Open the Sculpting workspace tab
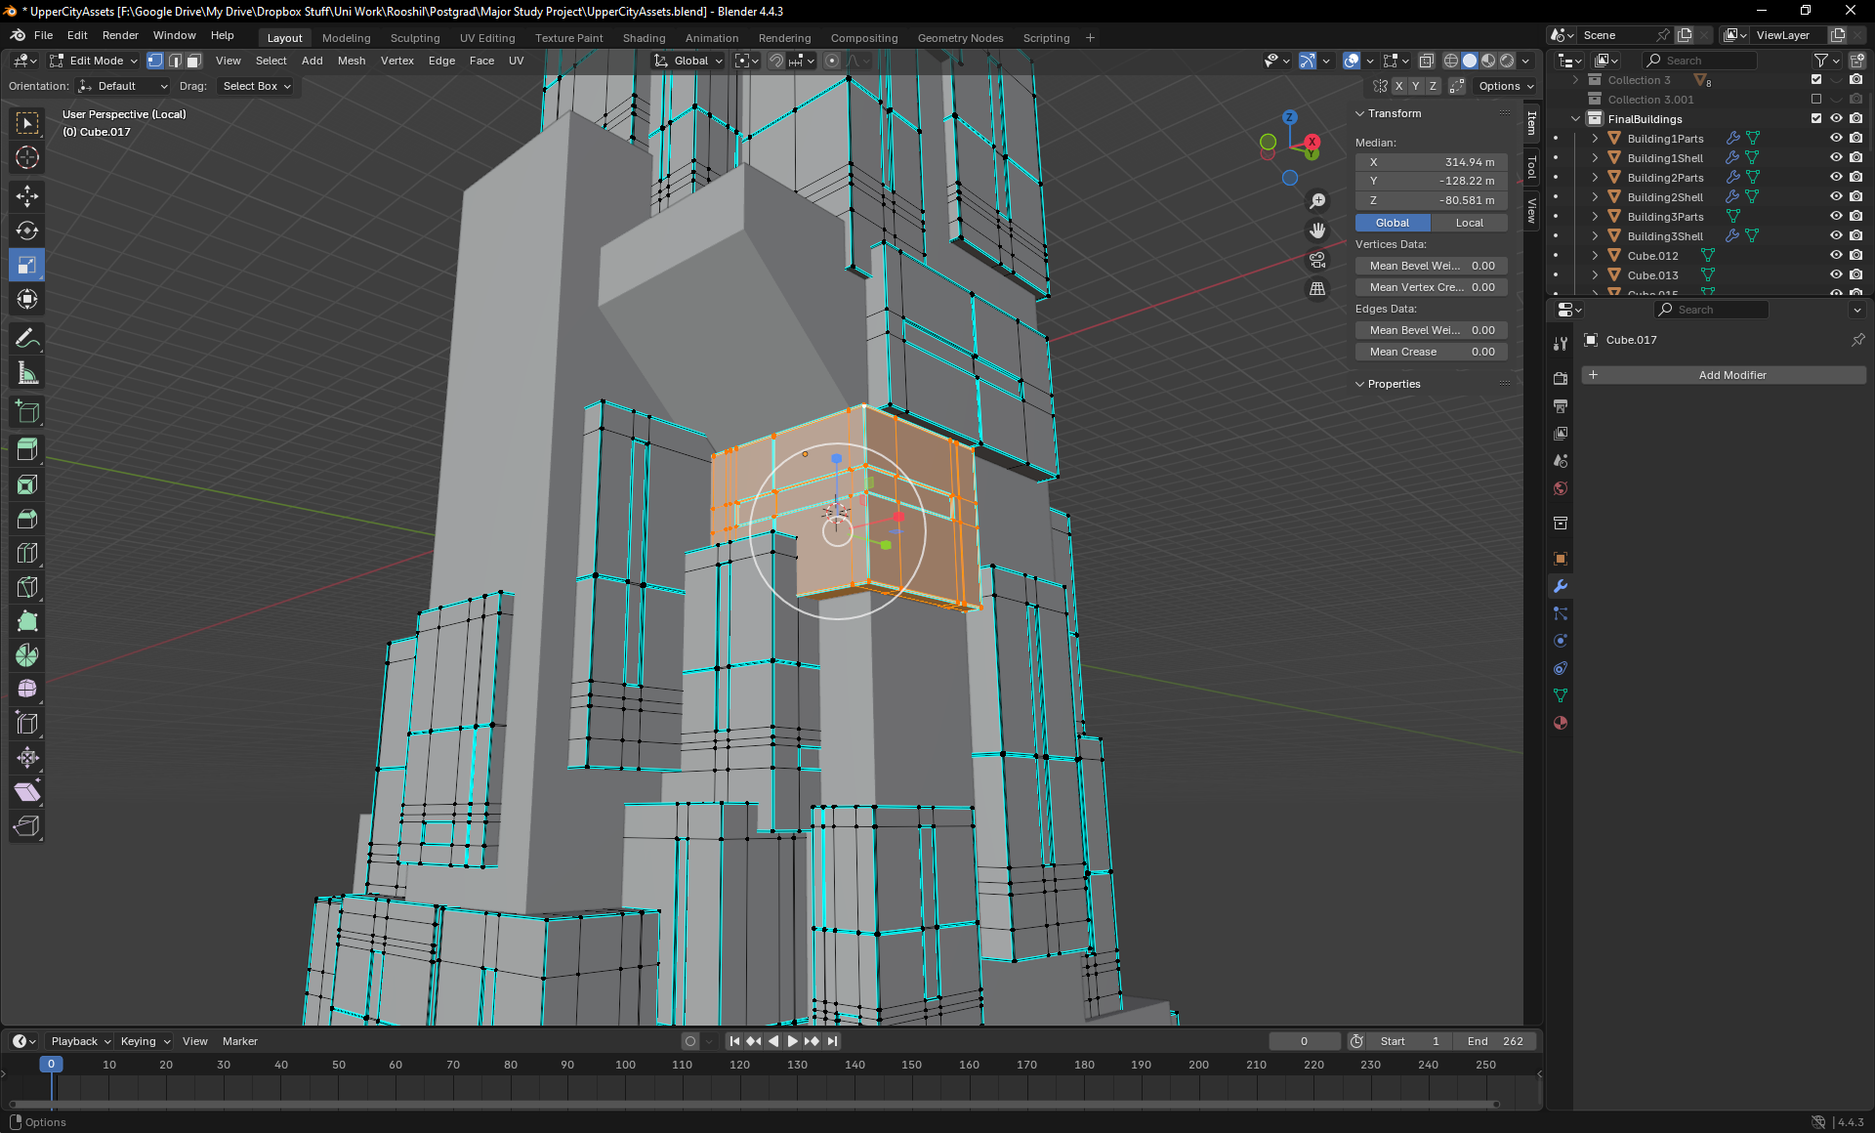Screen dimensions: 1875x1133 (x=415, y=38)
